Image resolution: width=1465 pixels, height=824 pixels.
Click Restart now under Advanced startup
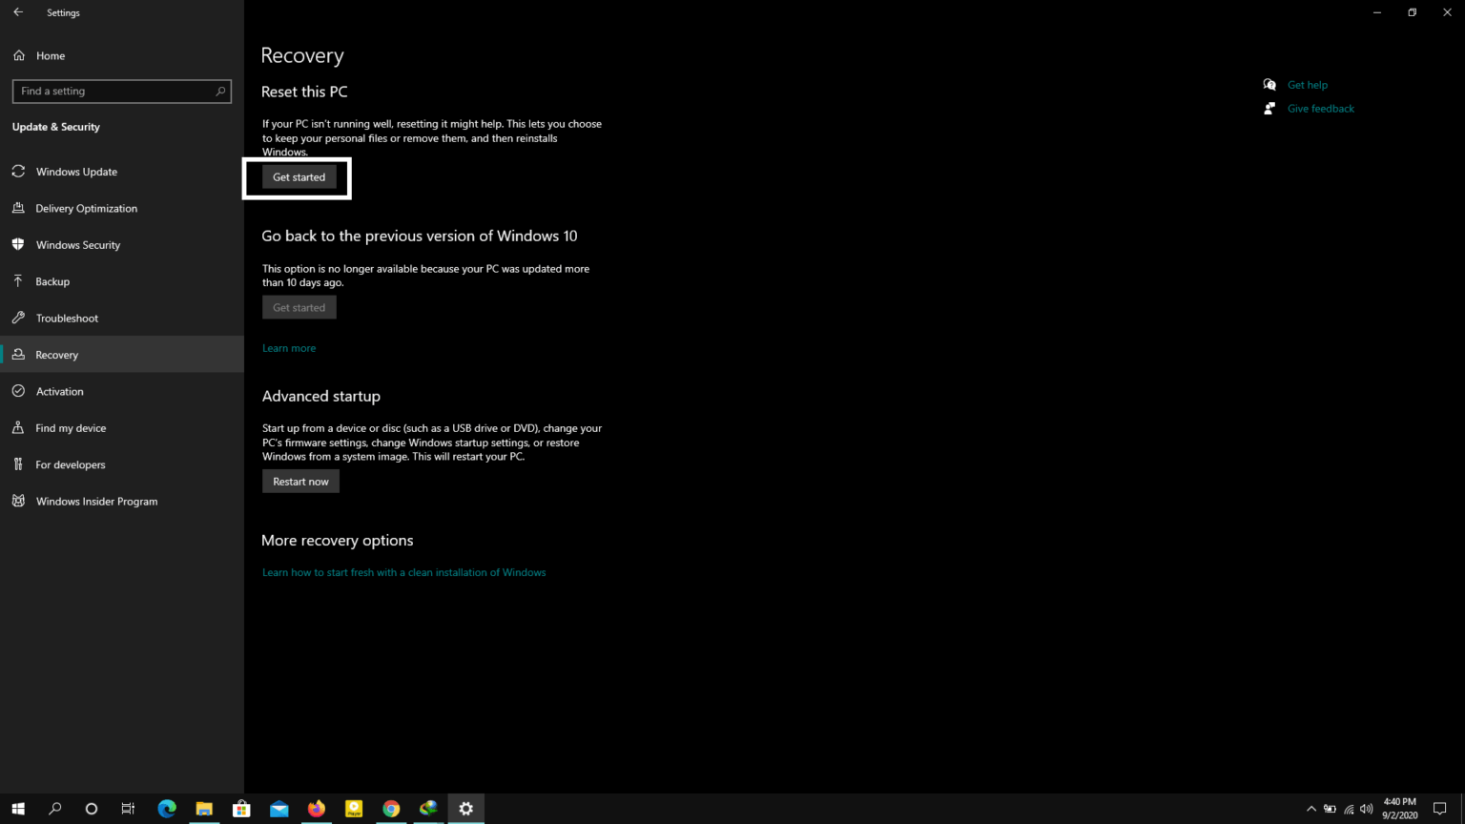click(300, 481)
